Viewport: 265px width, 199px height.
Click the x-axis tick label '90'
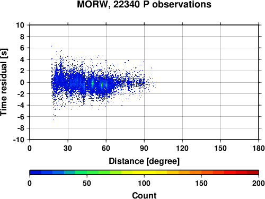(144, 148)
